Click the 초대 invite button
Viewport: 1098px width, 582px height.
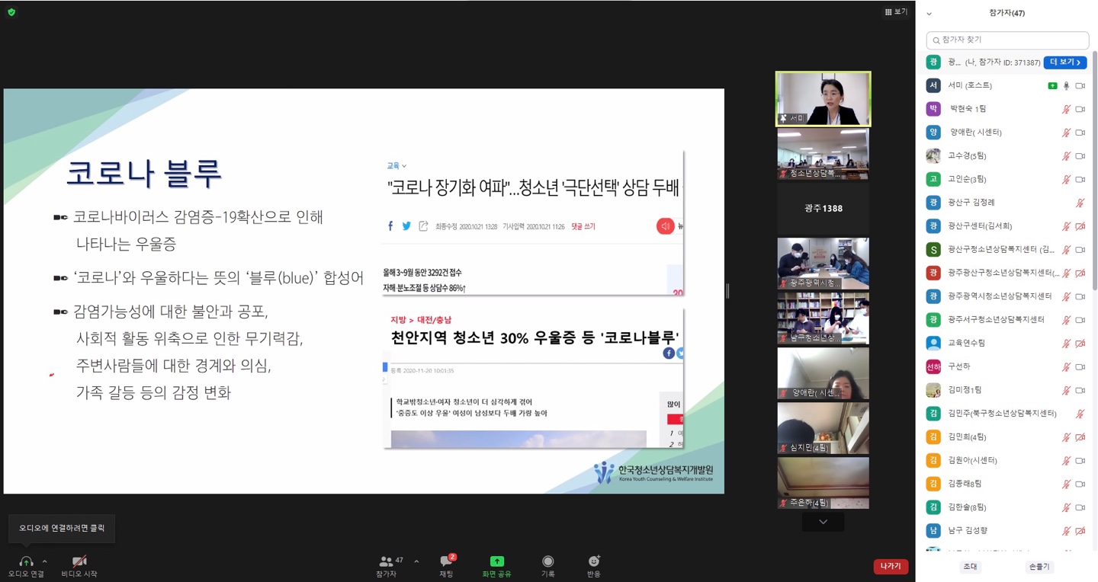click(970, 567)
